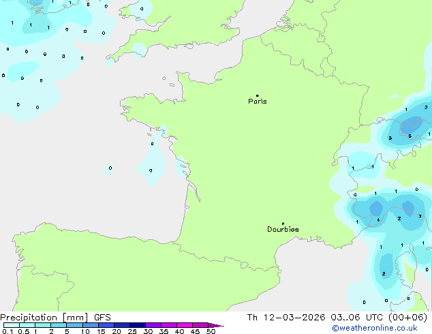432x334 pixels.
Task: Click the forecast date 'Th 12-03-2026' text
Action: [286, 318]
